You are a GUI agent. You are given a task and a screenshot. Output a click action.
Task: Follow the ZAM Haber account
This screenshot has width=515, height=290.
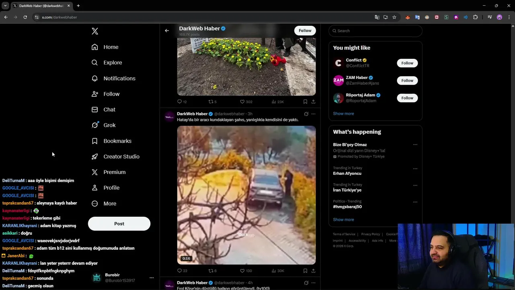tap(407, 81)
